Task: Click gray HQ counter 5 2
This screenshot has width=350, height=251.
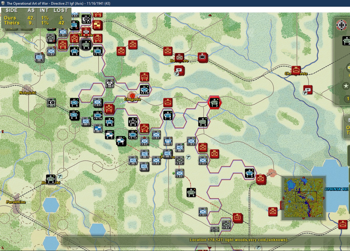Action: pos(86,121)
